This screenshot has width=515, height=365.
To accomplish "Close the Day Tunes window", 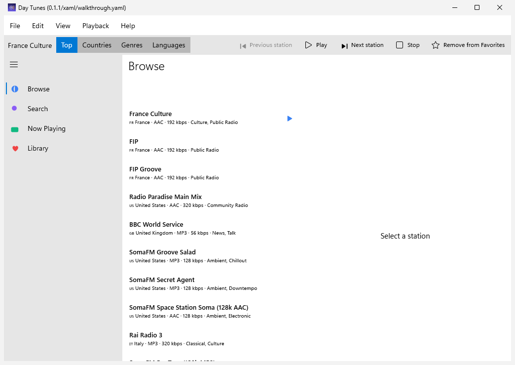I will click(x=500, y=7).
